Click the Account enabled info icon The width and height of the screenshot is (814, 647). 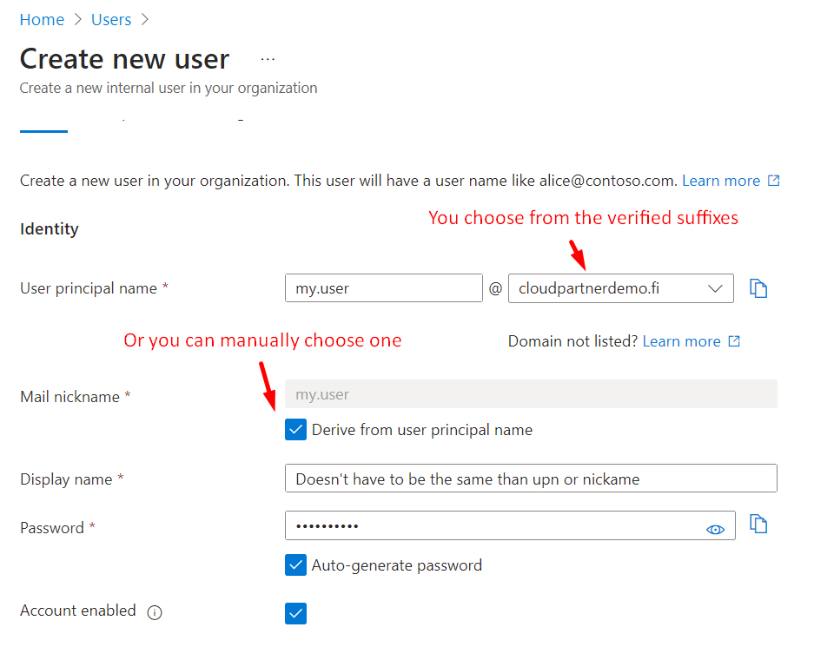155,612
